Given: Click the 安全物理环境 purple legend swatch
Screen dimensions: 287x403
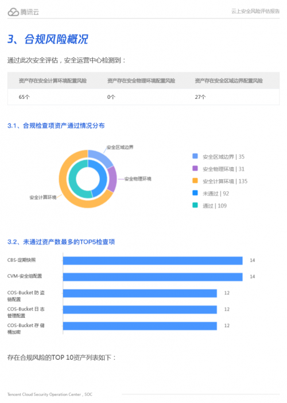Looking at the screenshot, I should 195,168.
